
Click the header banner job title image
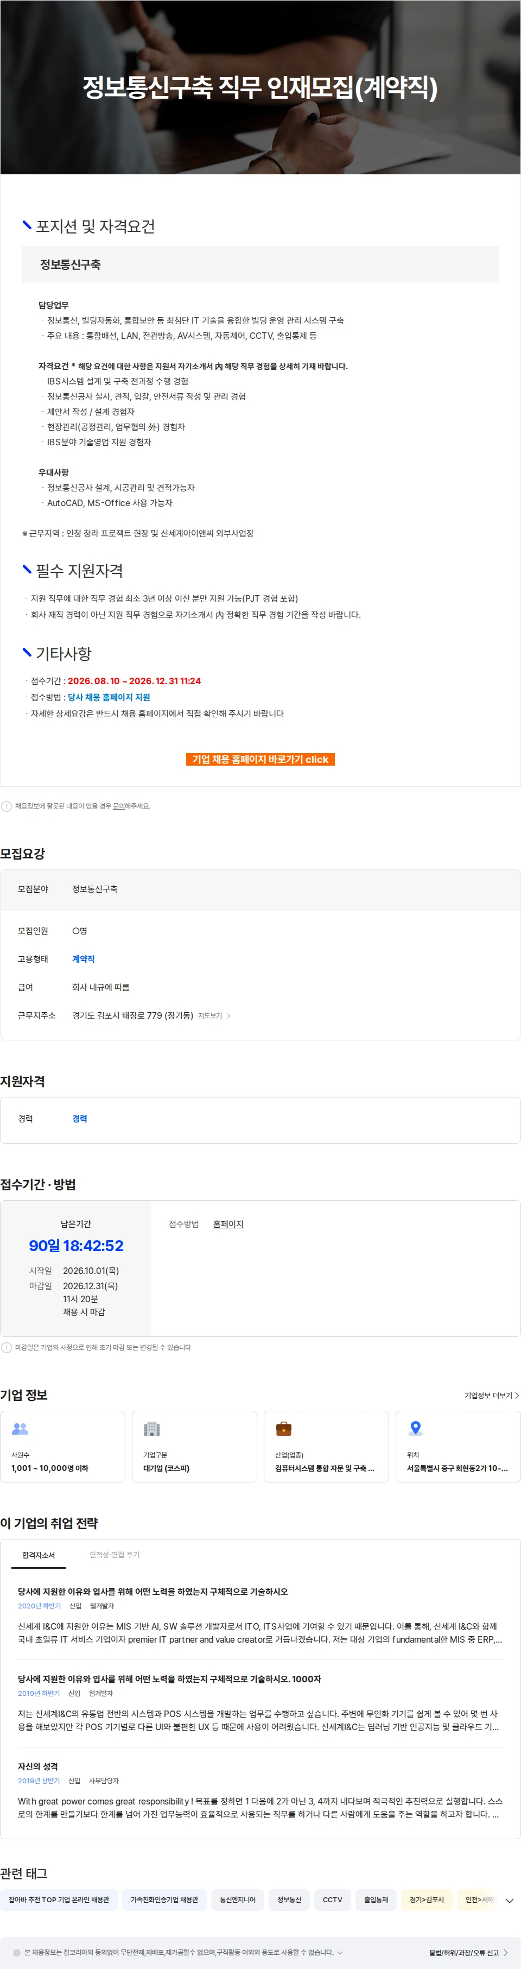point(260,87)
